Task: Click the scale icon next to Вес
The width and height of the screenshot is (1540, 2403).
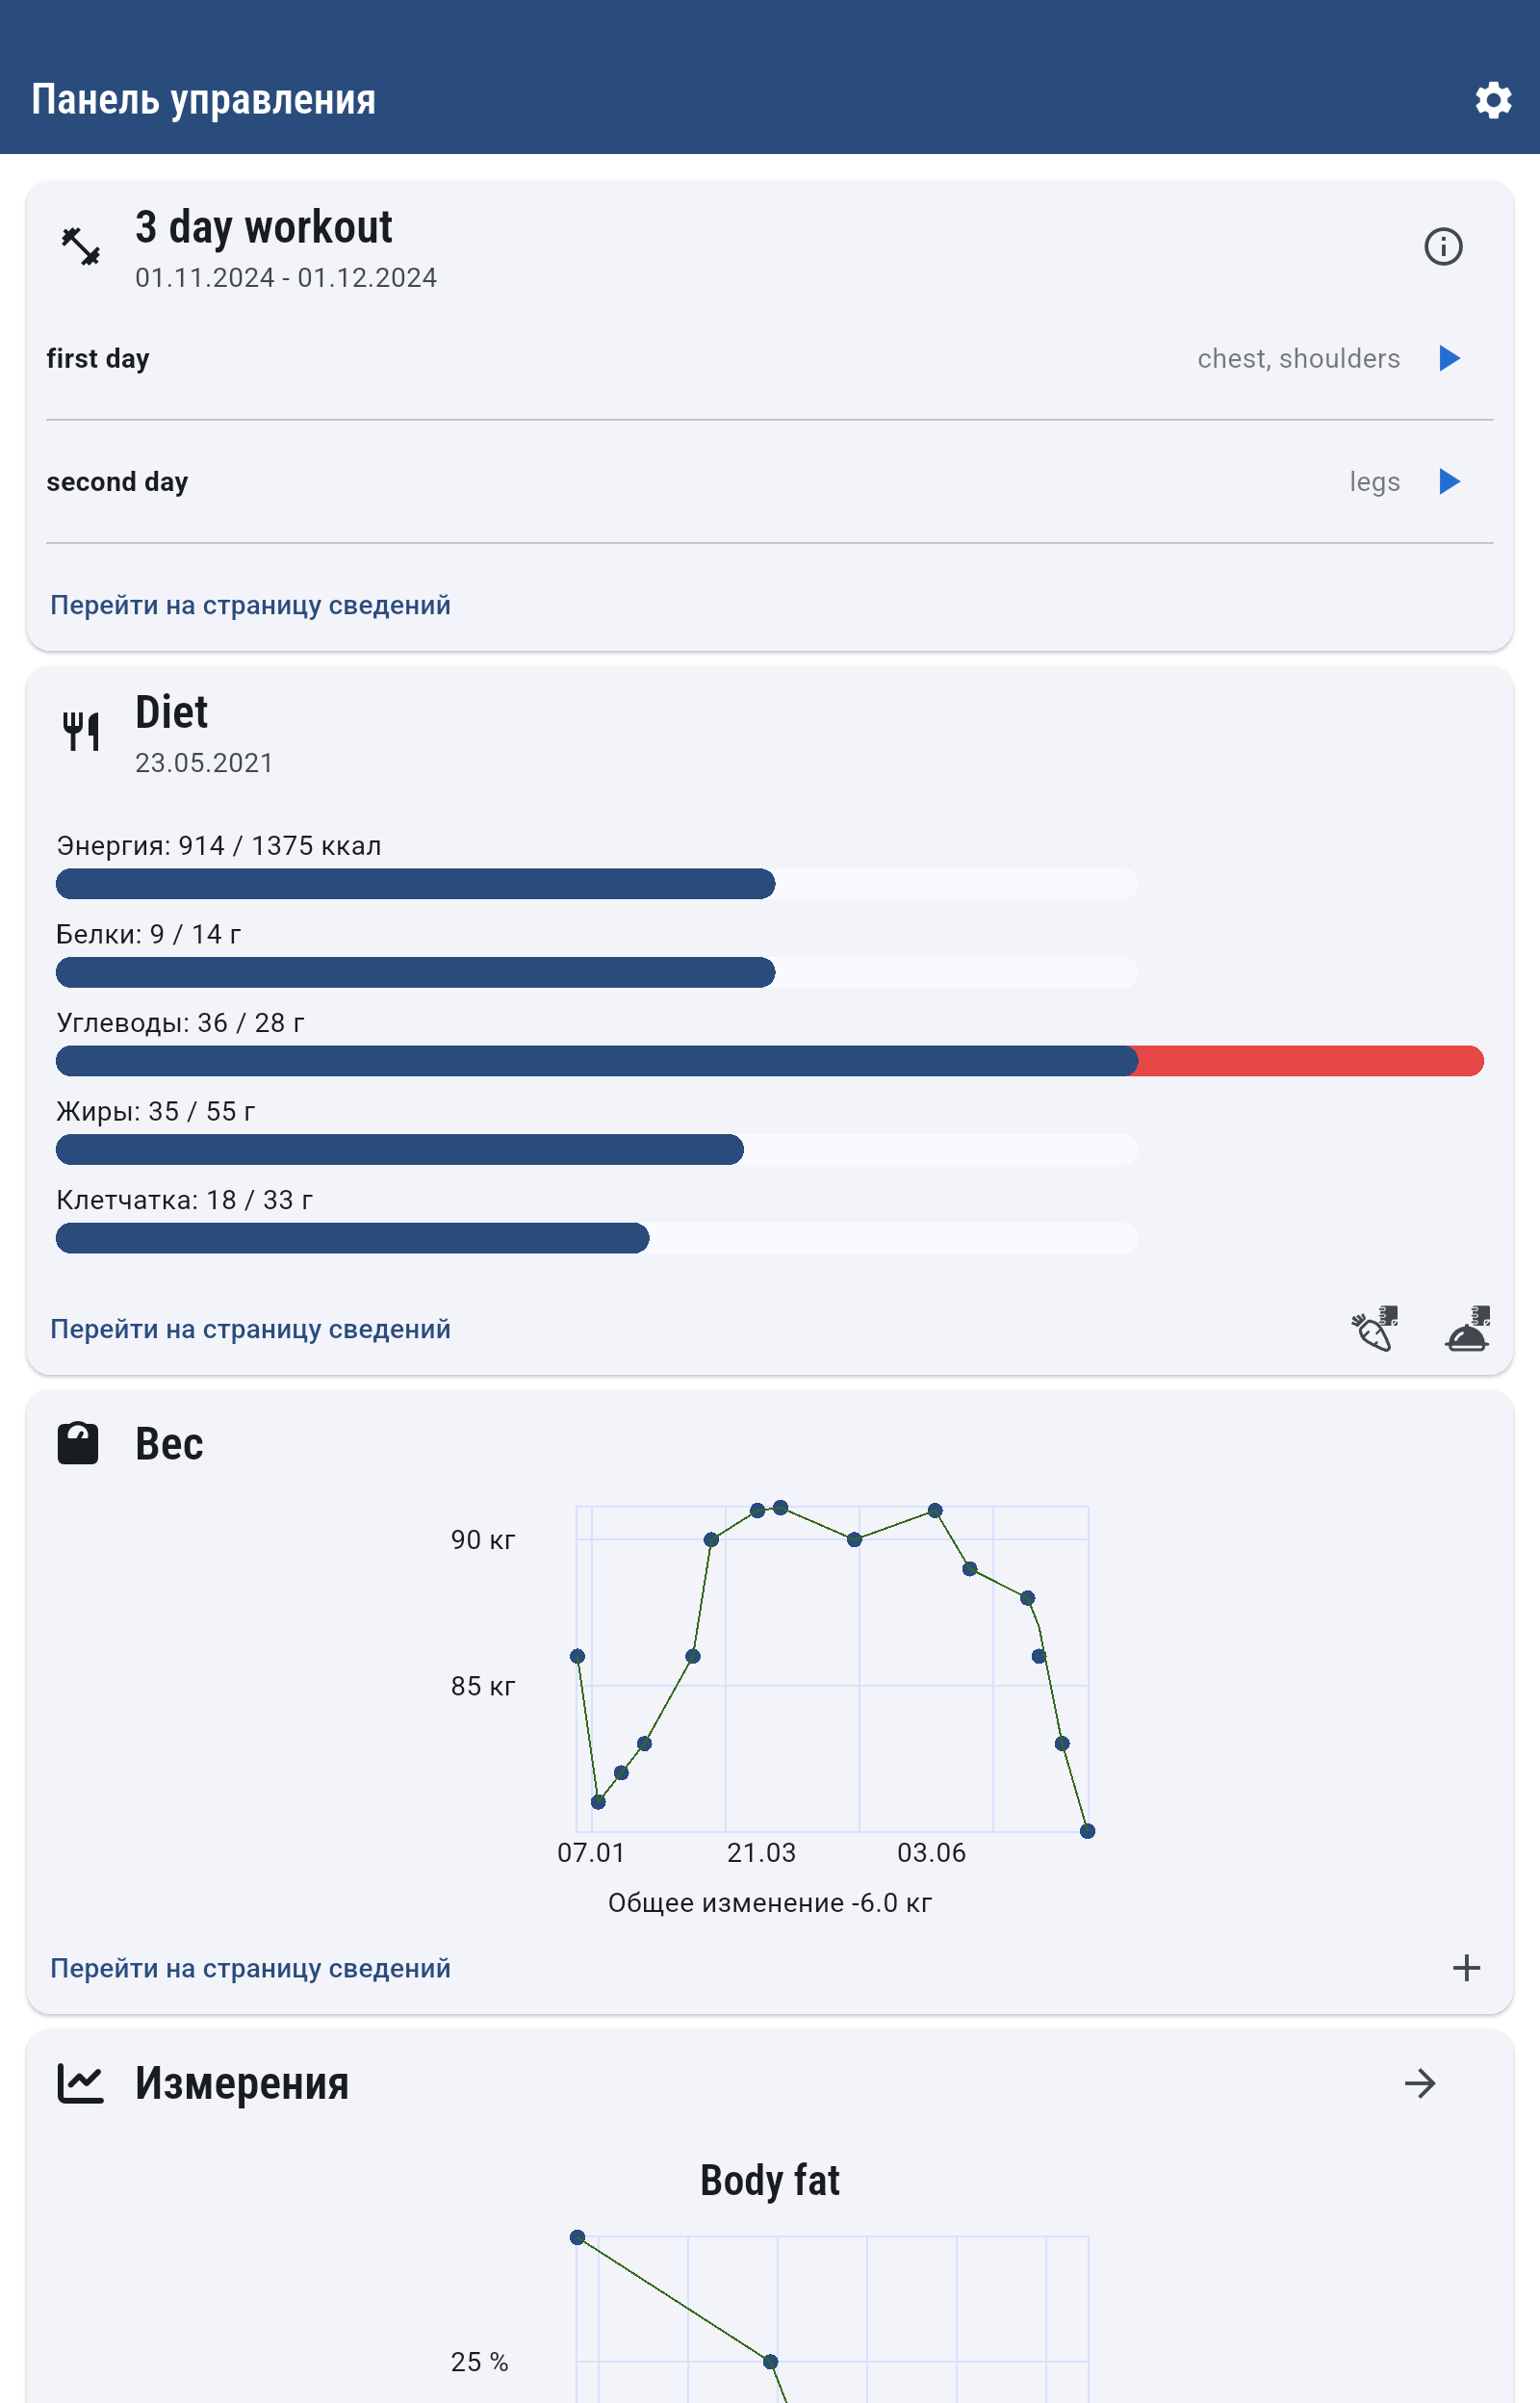Action: click(x=78, y=1444)
